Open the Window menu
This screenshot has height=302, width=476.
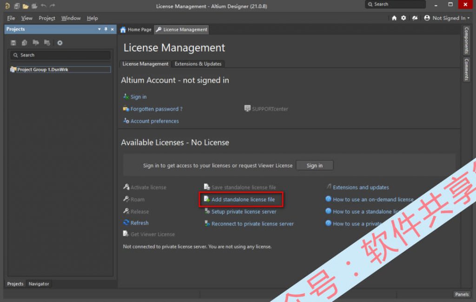pos(71,18)
